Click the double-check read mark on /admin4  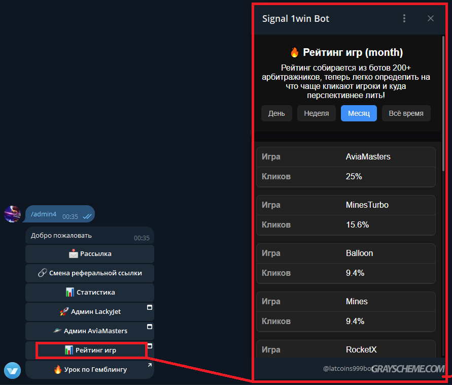(87, 216)
